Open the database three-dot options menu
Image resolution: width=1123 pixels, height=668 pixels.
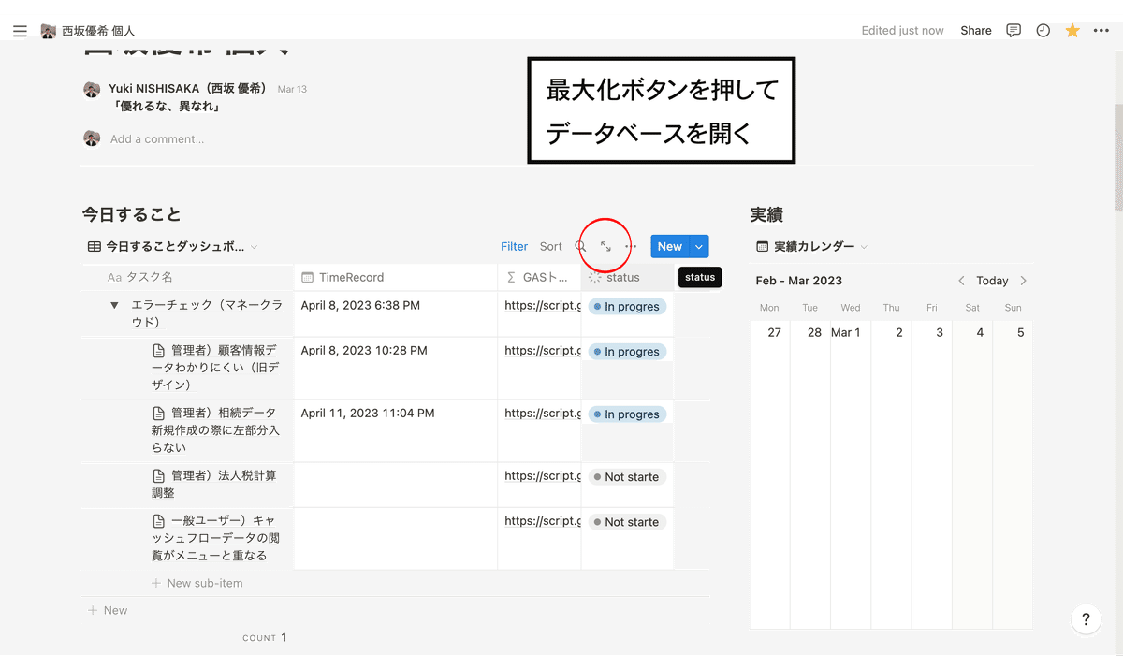point(631,247)
